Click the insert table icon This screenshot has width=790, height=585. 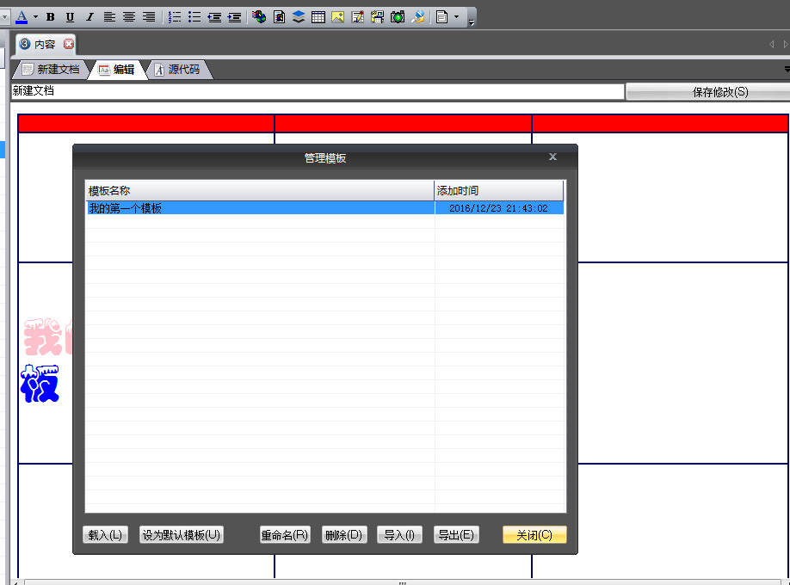[x=318, y=16]
